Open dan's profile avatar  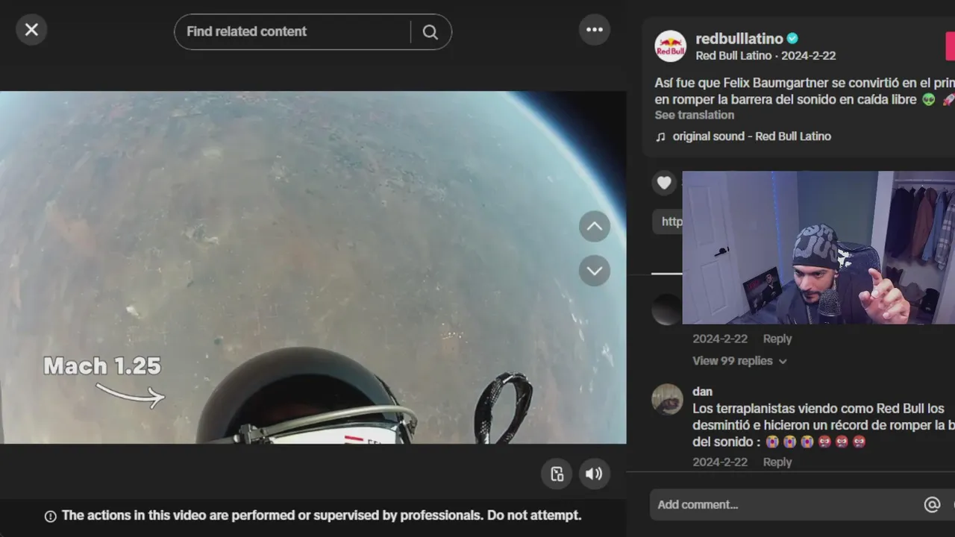click(667, 400)
